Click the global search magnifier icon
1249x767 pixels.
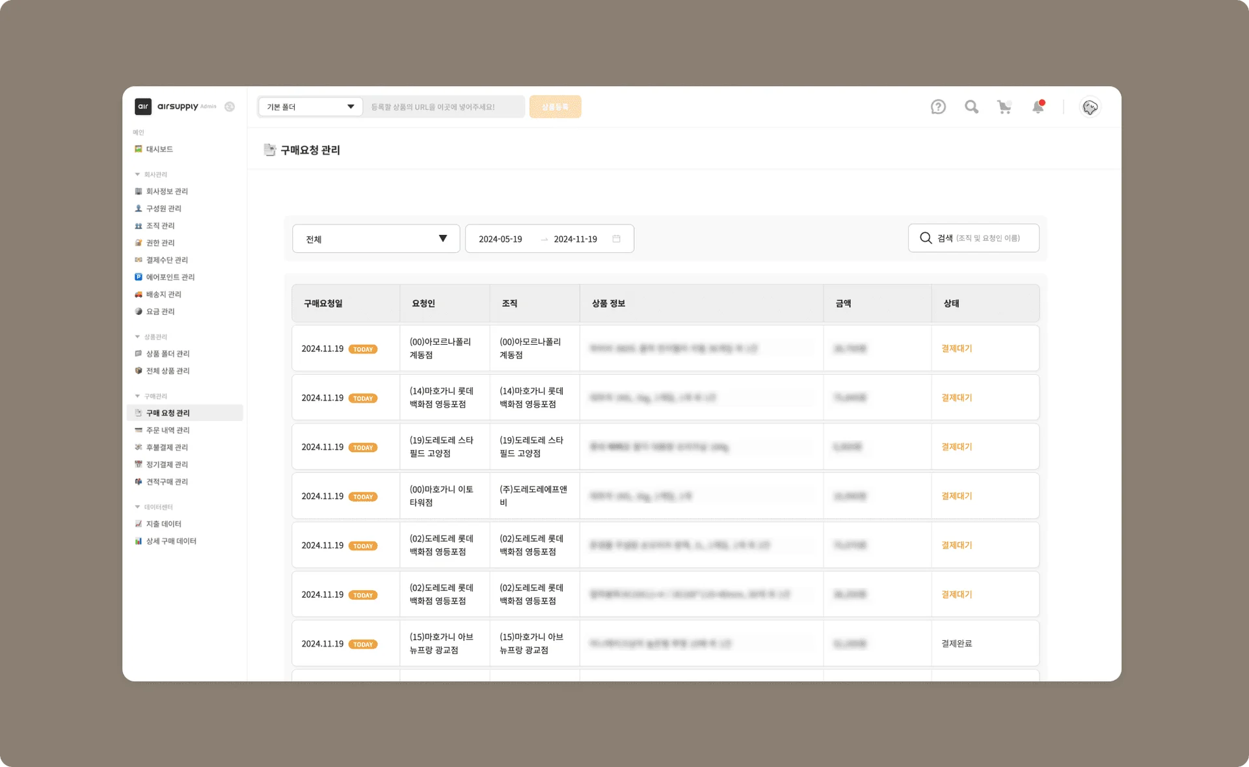pyautogui.click(x=972, y=107)
